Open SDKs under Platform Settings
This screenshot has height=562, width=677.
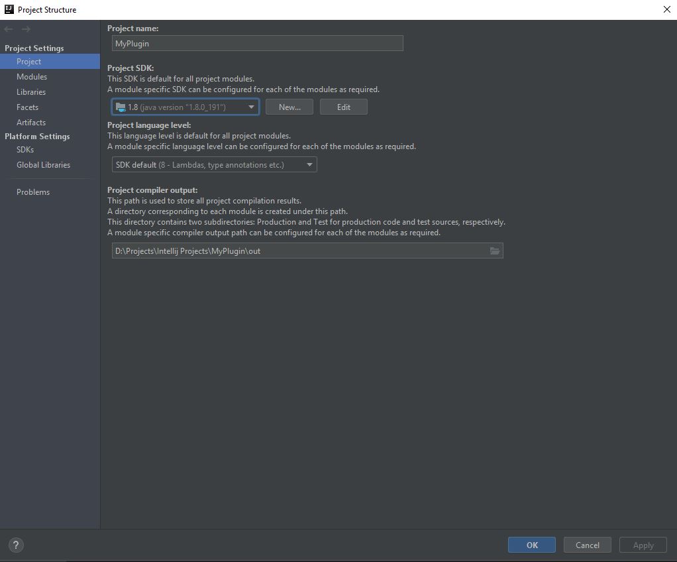pos(25,150)
